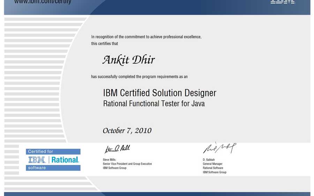Click the 'software' label in badge

point(53,168)
